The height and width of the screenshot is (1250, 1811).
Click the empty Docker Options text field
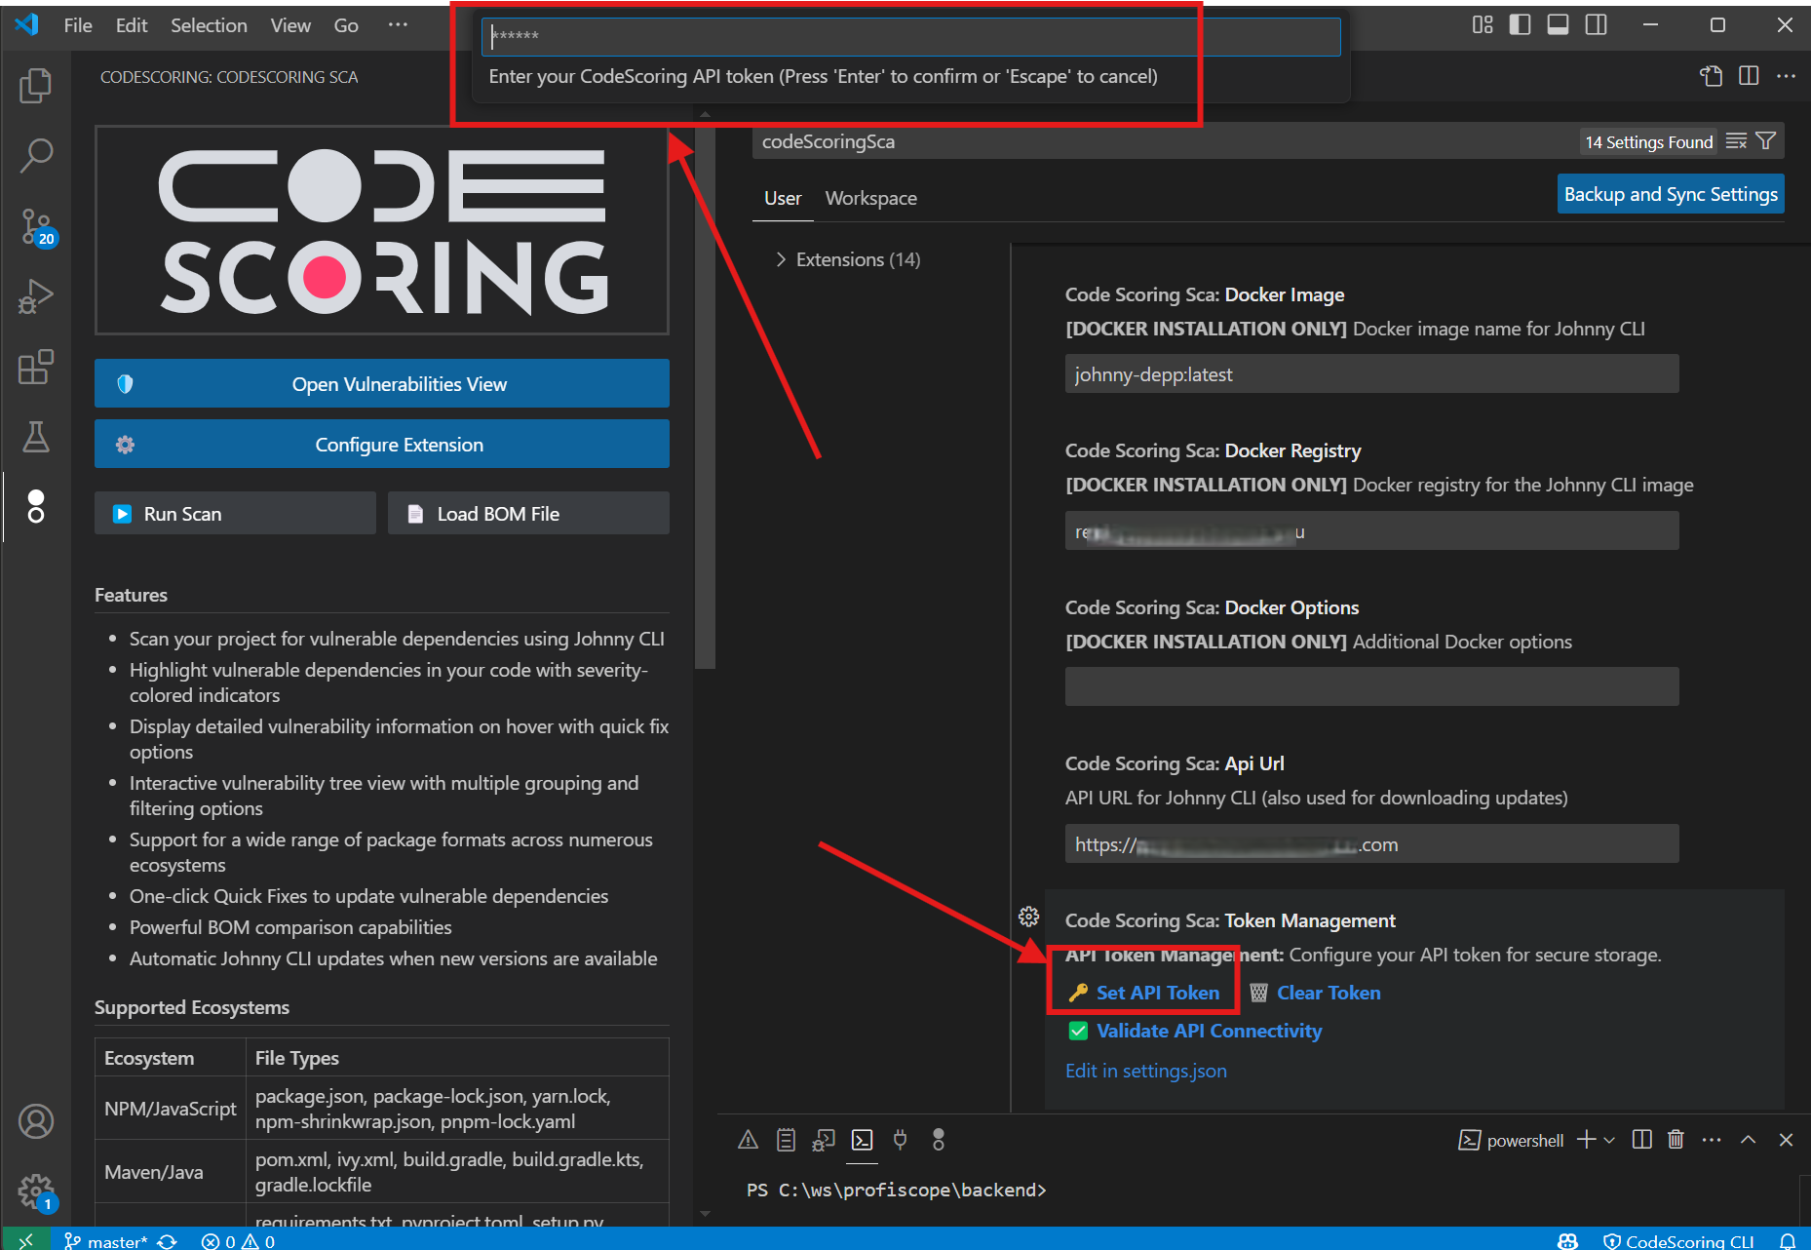[1371, 686]
